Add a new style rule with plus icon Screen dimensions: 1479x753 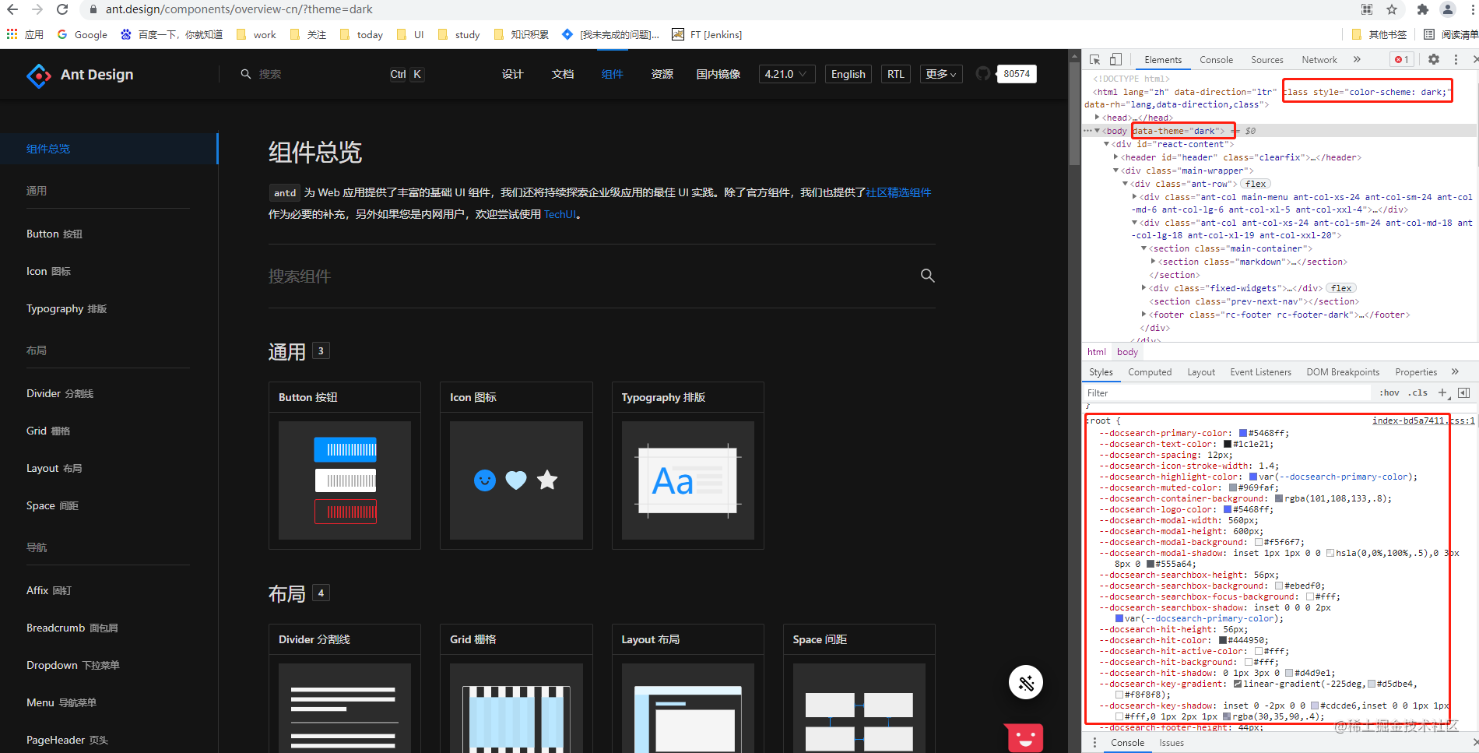[x=1442, y=392]
